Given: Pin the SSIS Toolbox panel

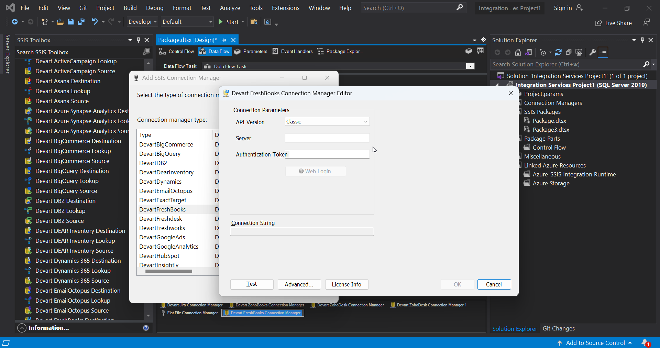Looking at the screenshot, I should click(x=139, y=40).
